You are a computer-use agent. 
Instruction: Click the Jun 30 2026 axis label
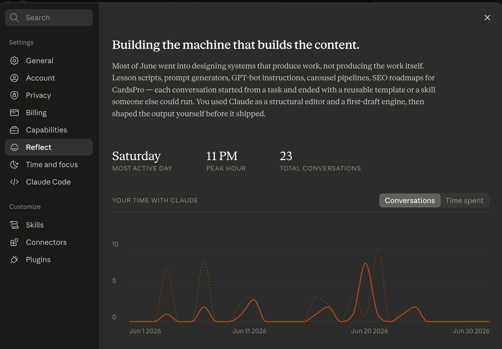(x=471, y=331)
